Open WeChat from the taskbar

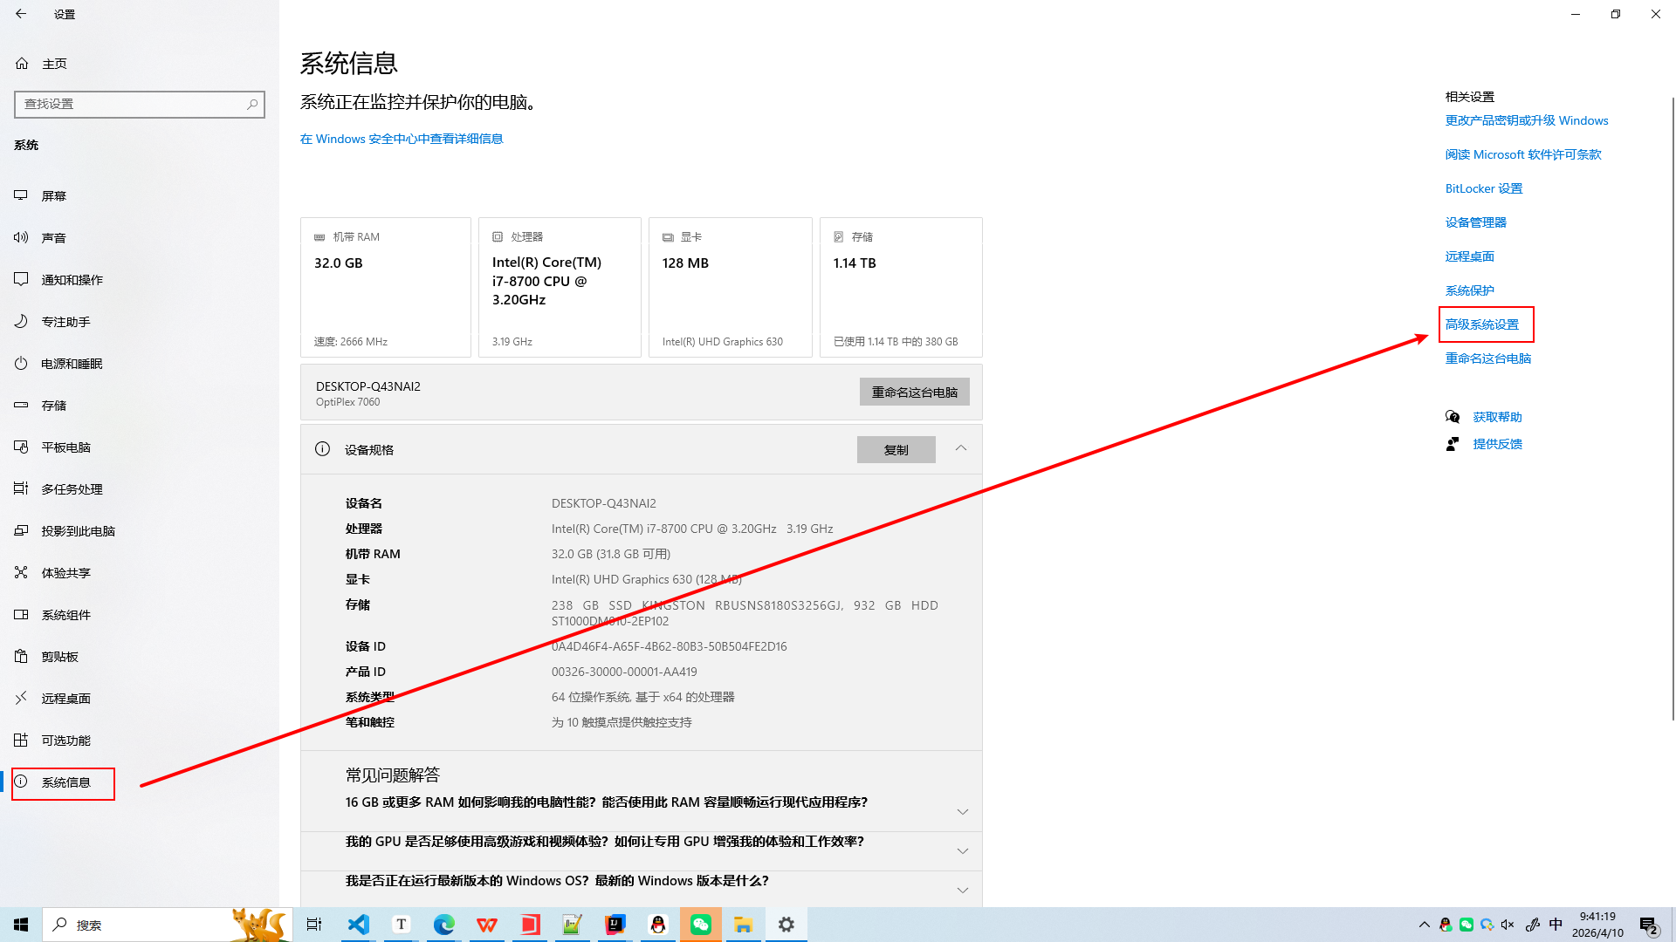tap(701, 924)
